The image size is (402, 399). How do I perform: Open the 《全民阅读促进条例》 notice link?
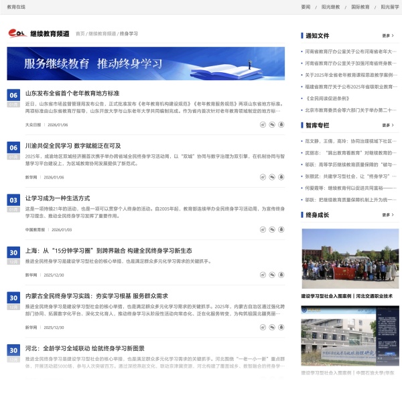coord(329,98)
